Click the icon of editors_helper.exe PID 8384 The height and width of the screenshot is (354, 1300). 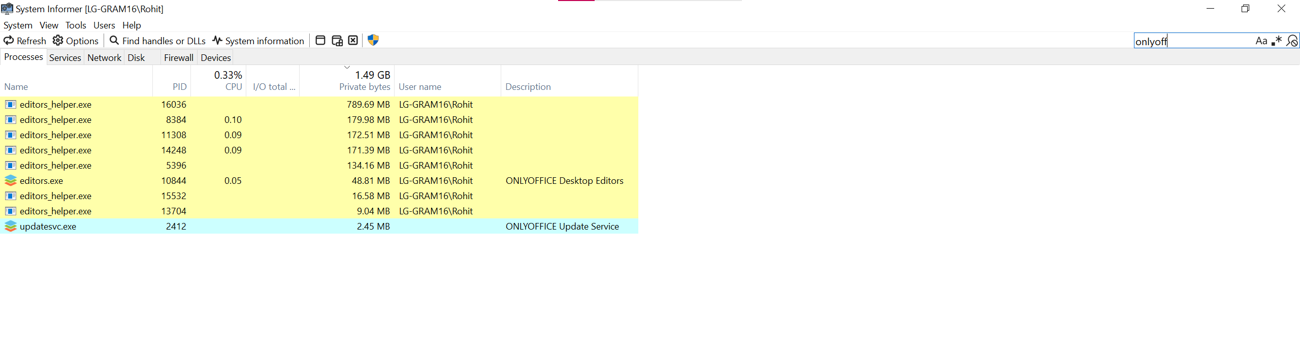tap(11, 120)
